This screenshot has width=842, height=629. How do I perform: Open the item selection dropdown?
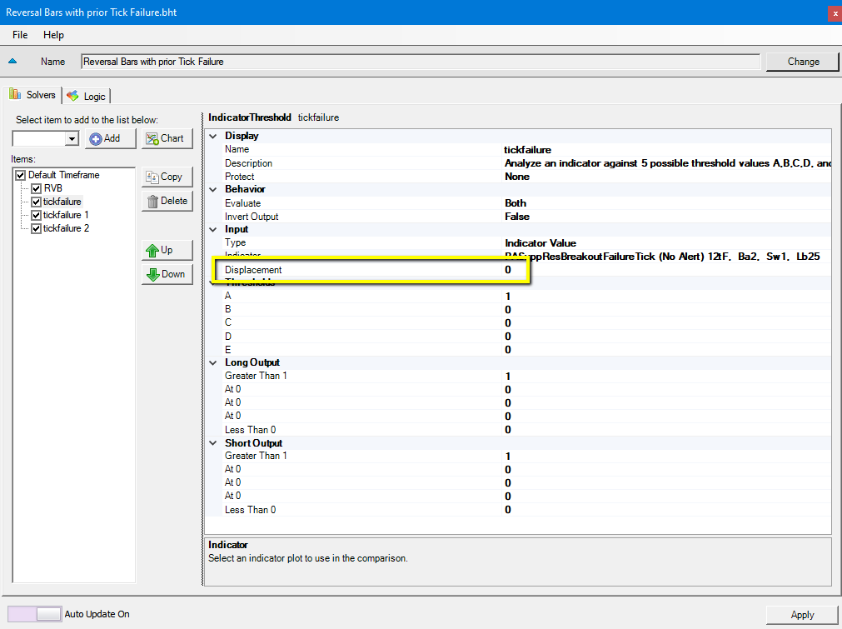(72, 138)
